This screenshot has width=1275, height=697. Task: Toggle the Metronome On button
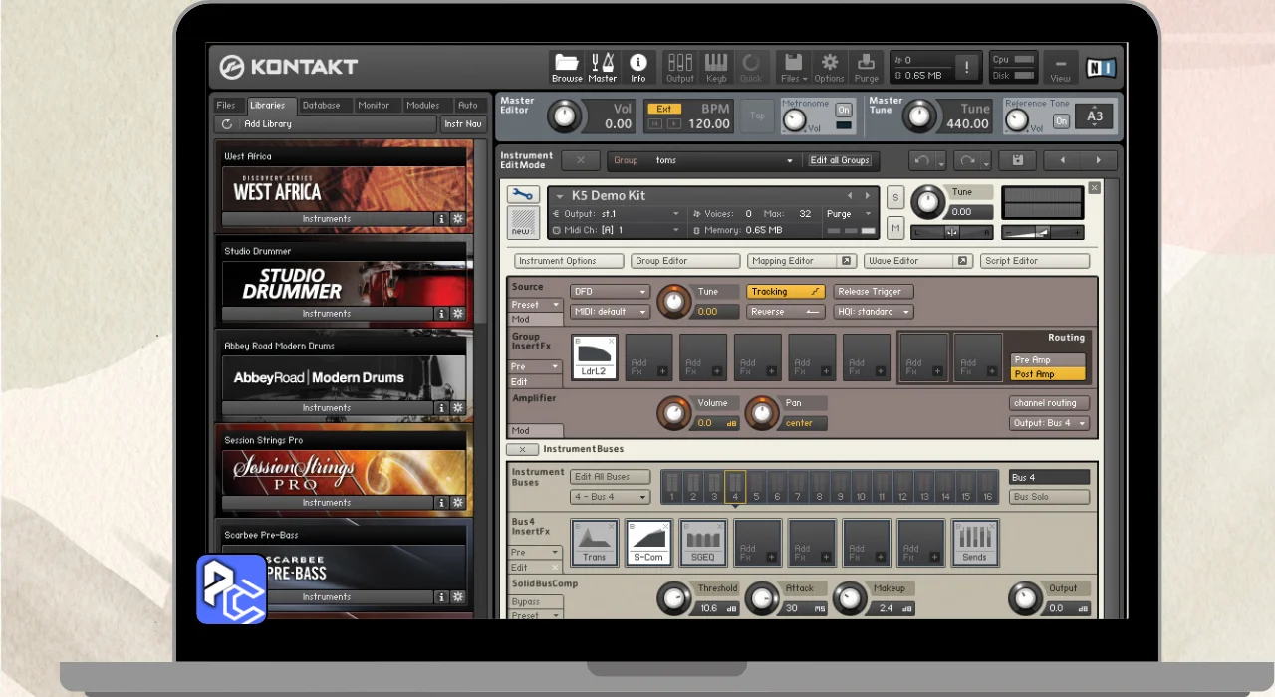click(844, 110)
